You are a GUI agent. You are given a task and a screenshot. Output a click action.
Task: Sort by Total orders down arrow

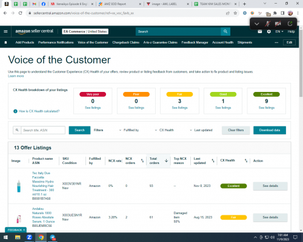(x=166, y=161)
